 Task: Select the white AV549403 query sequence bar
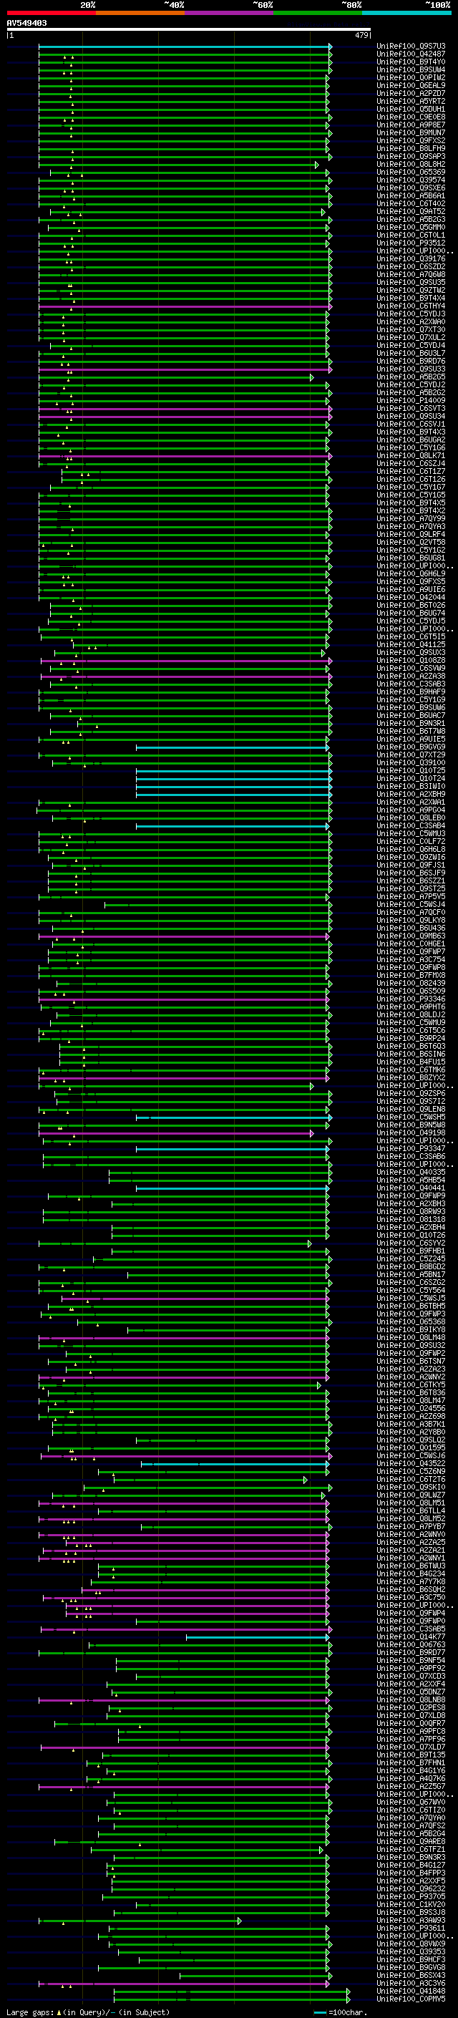pos(189,30)
